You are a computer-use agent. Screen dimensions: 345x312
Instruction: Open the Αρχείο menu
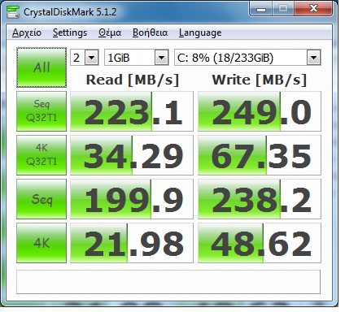coord(27,32)
